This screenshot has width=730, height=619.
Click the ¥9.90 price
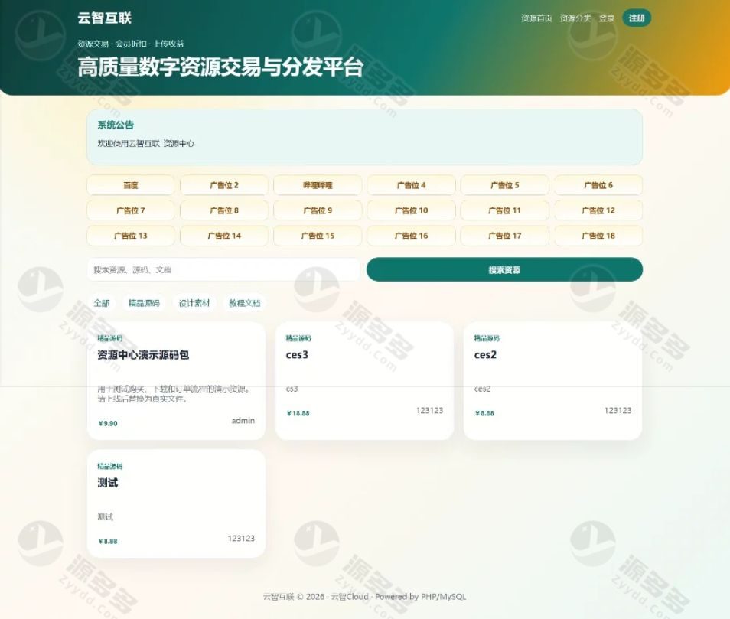click(108, 423)
